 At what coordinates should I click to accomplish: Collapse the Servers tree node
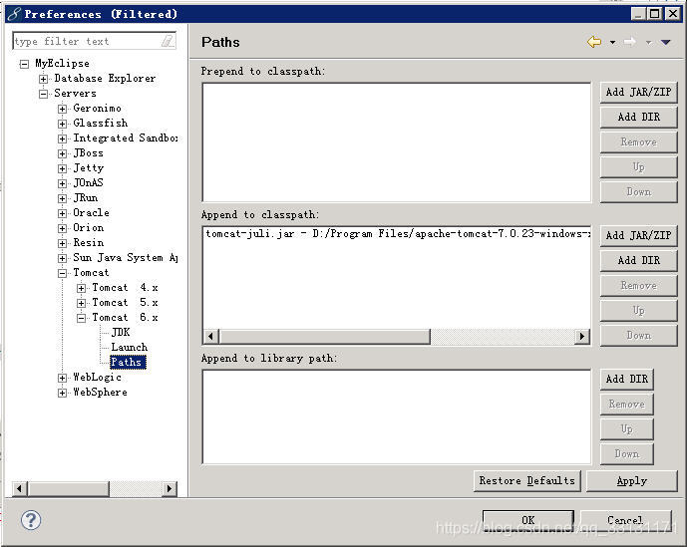point(43,95)
